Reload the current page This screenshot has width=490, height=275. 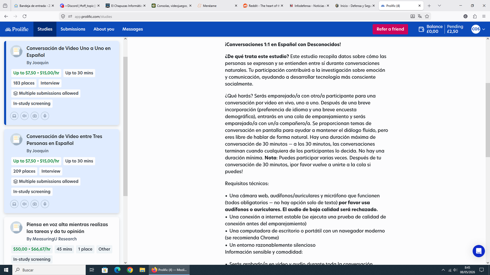[25, 16]
